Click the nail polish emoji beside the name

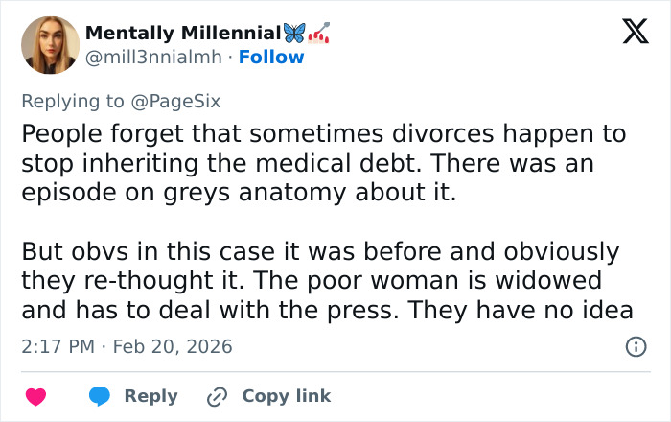coord(319,33)
